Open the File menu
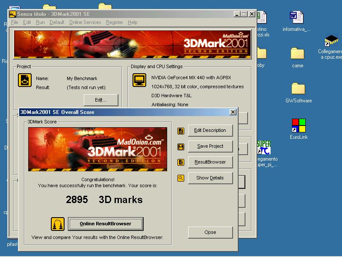Screen dimensions: 342x257 (x=15, y=22)
